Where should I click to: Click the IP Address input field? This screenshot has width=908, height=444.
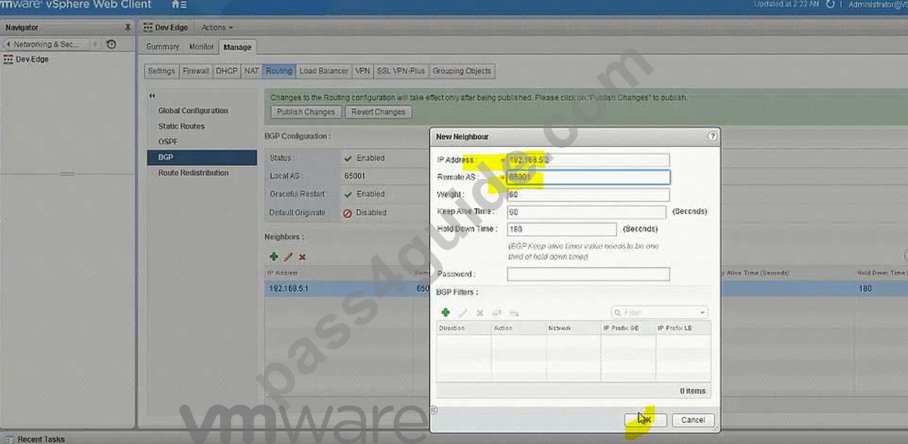[x=588, y=160]
